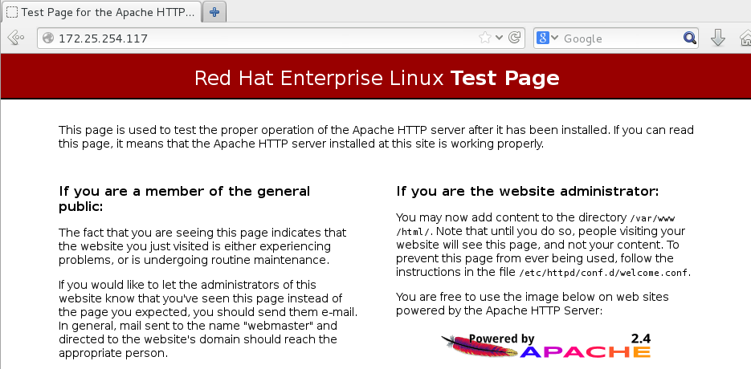The image size is (751, 369).
Task: Click the back navigation arrow
Action: pyautogui.click(x=16, y=38)
